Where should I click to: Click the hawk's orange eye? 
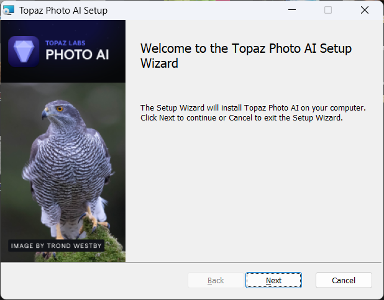pos(60,108)
